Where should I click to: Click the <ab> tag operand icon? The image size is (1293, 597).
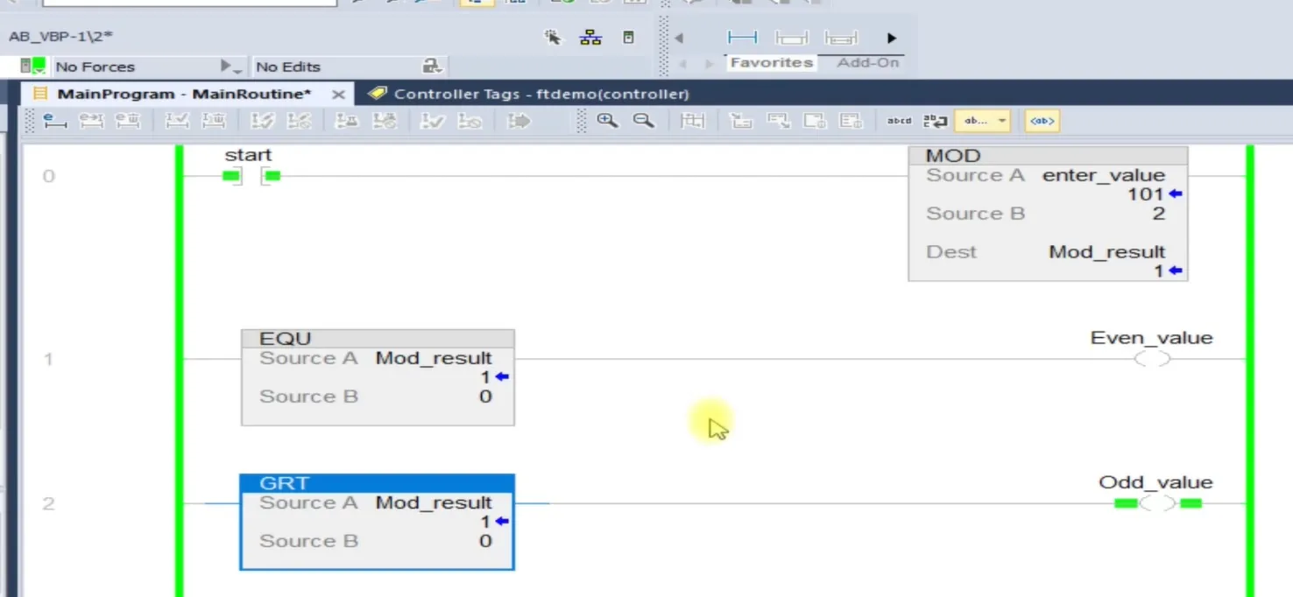click(1042, 120)
